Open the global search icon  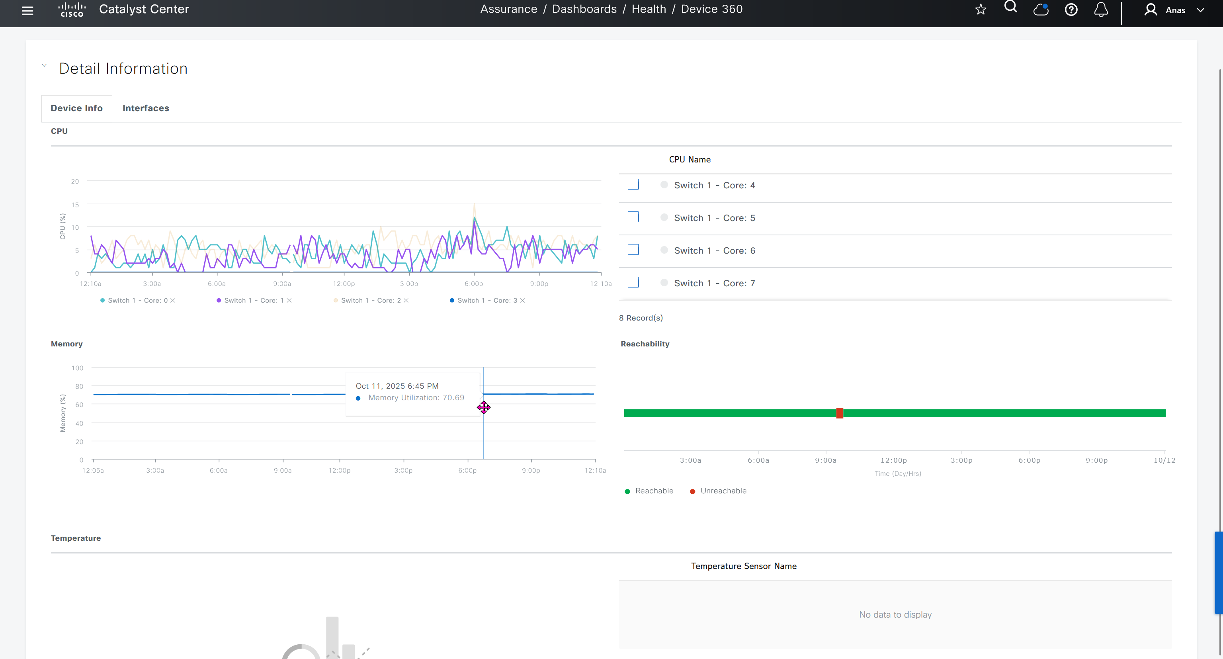1010,7
